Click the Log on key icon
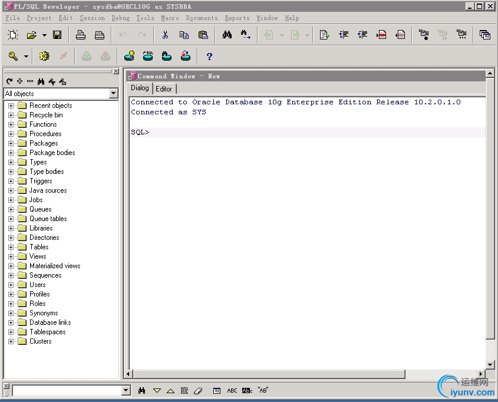 coord(13,56)
